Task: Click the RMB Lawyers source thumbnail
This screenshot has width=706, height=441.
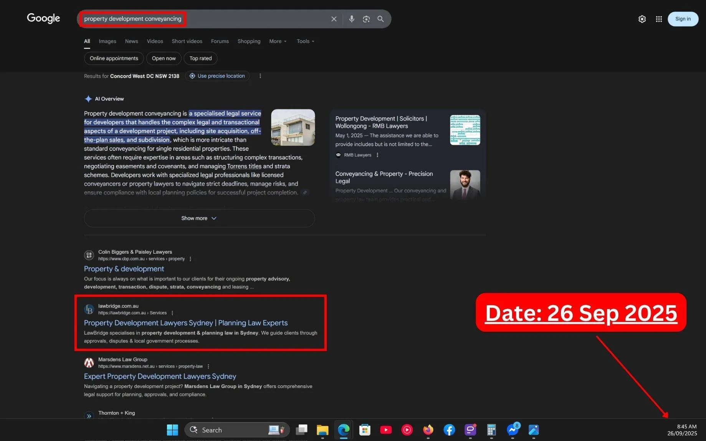Action: pyautogui.click(x=465, y=130)
